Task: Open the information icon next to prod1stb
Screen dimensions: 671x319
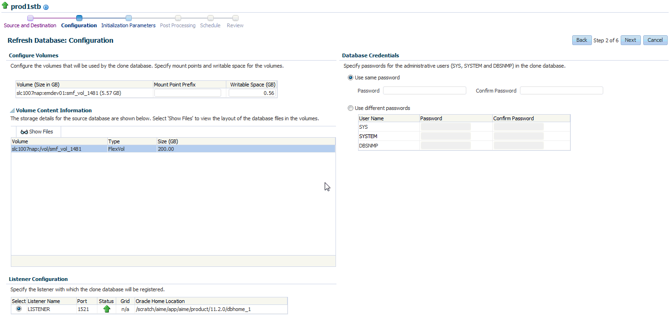Action: [46, 8]
